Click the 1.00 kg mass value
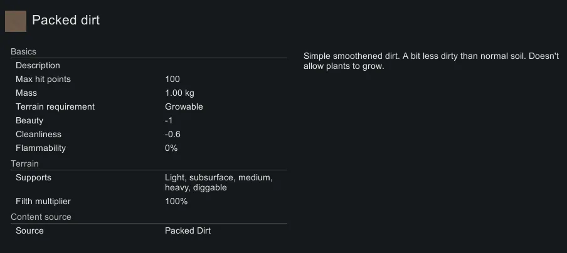The width and height of the screenshot is (567, 253). [179, 93]
